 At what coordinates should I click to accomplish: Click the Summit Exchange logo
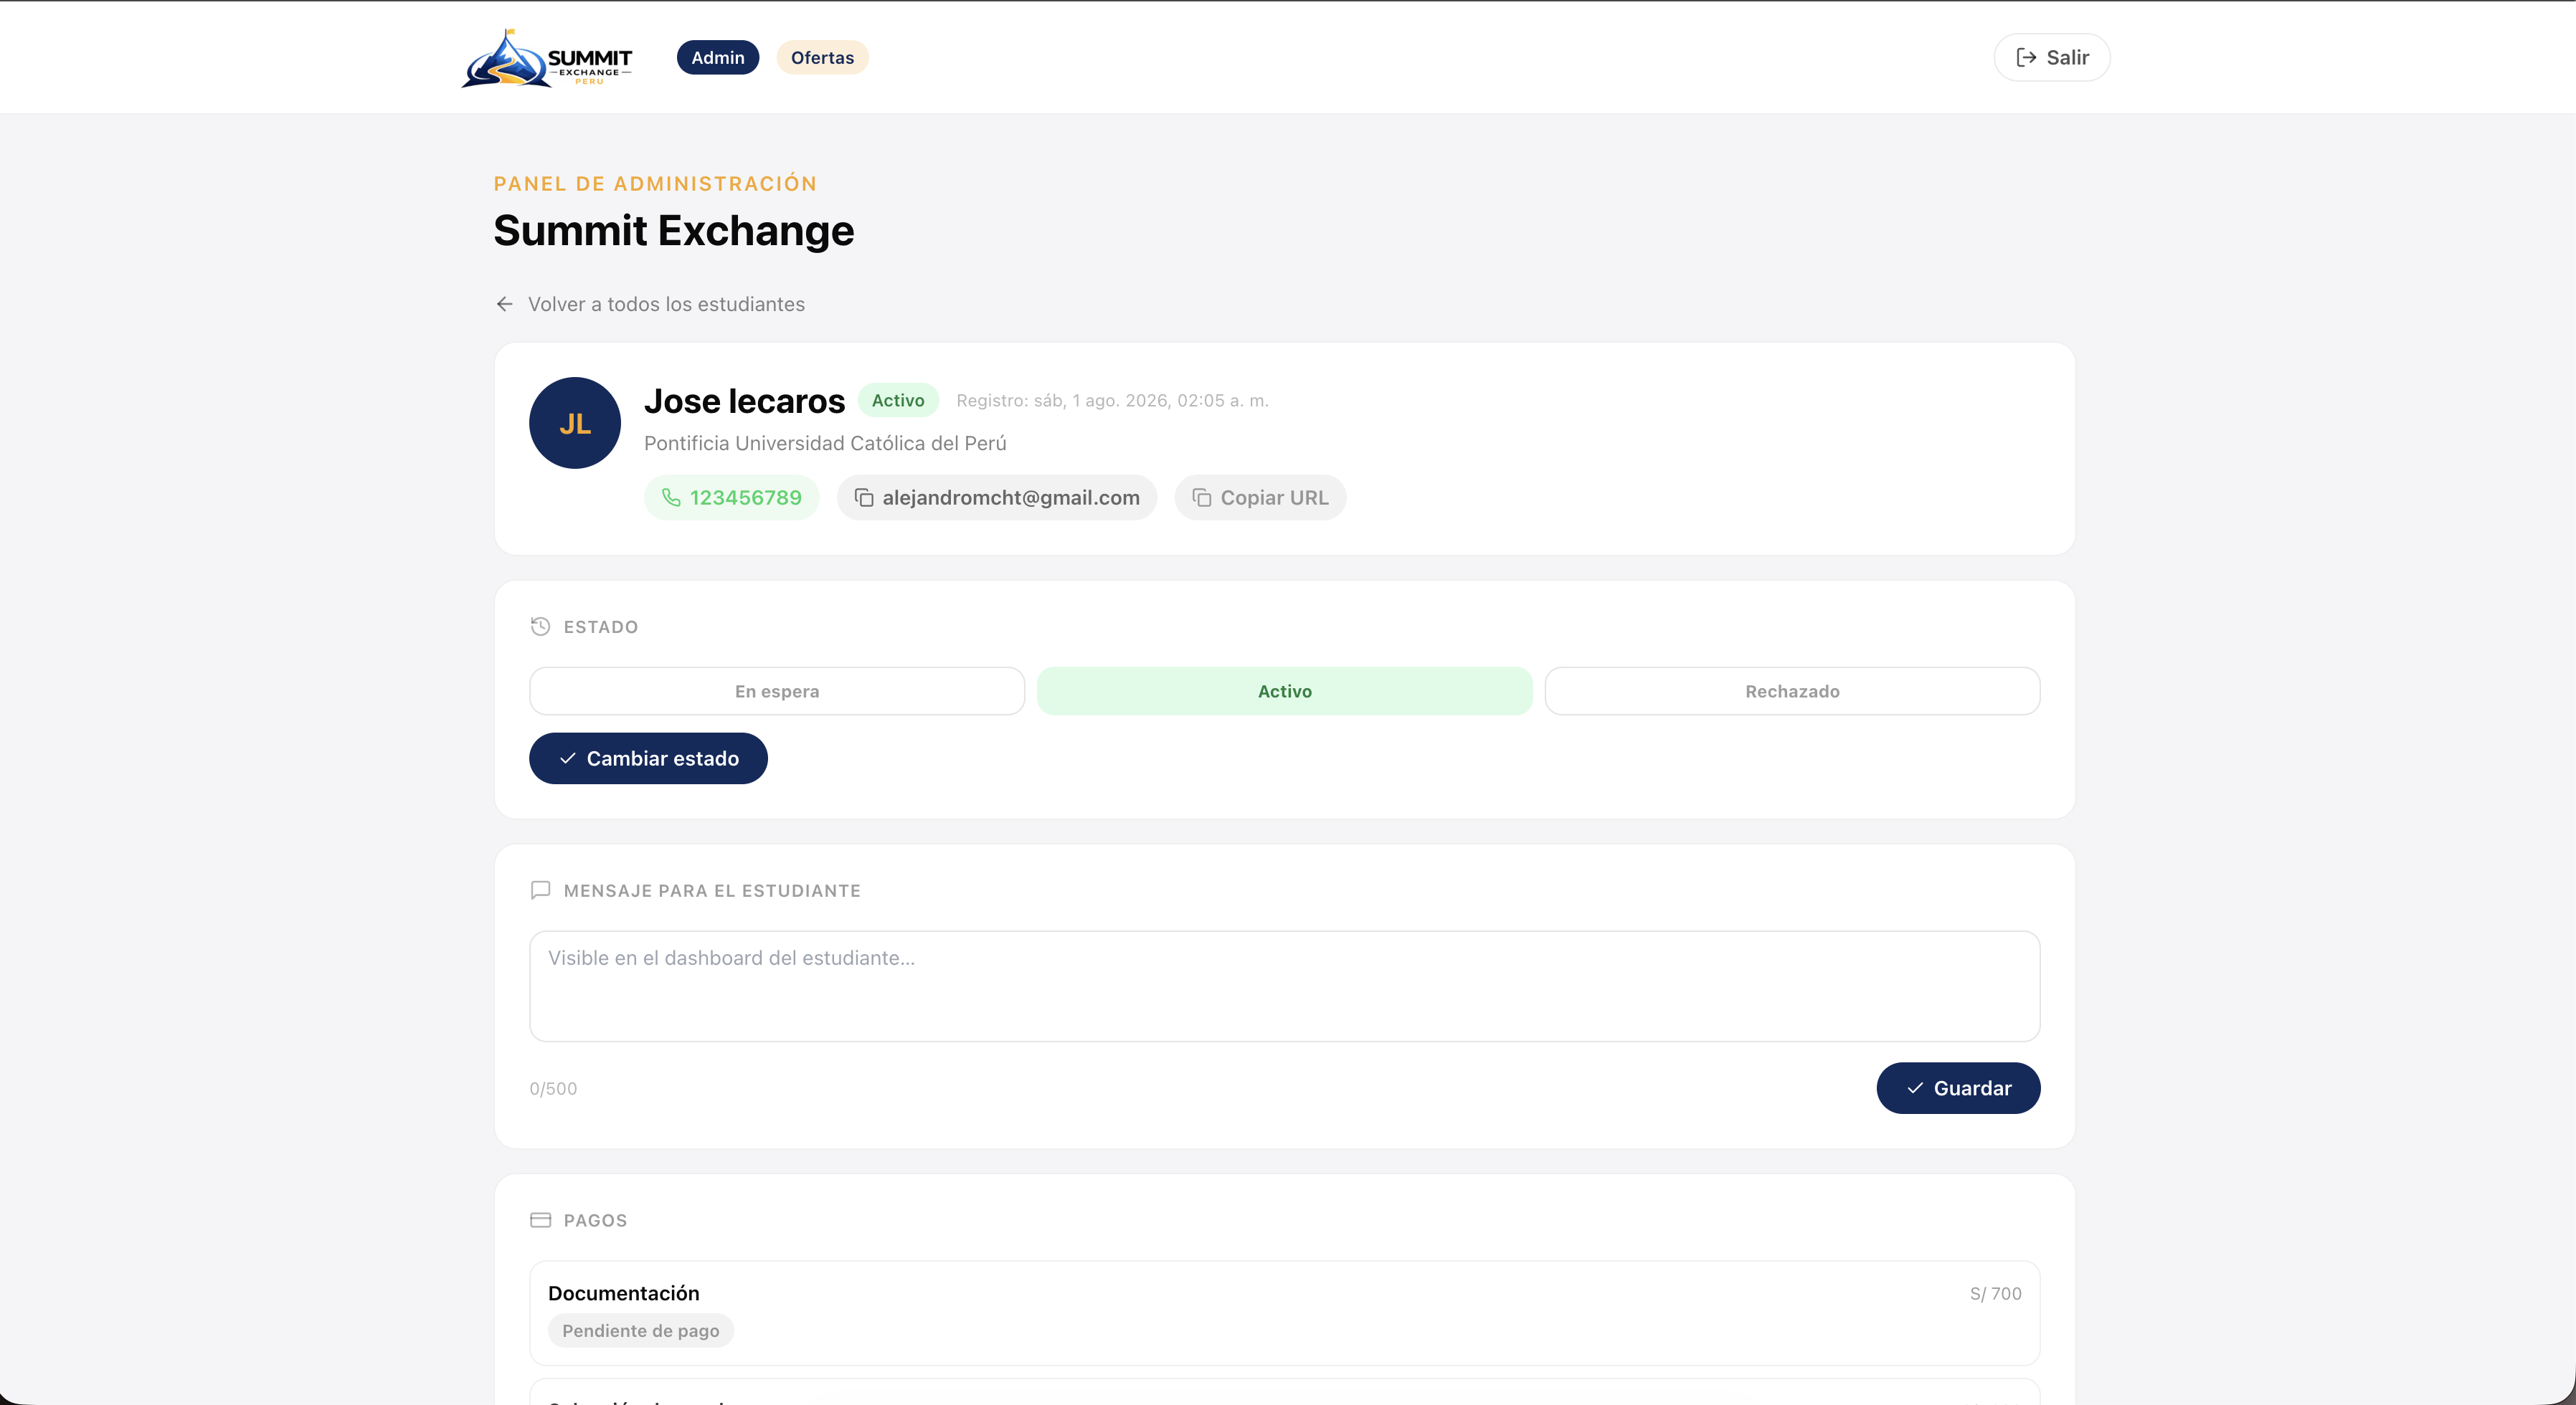point(547,58)
